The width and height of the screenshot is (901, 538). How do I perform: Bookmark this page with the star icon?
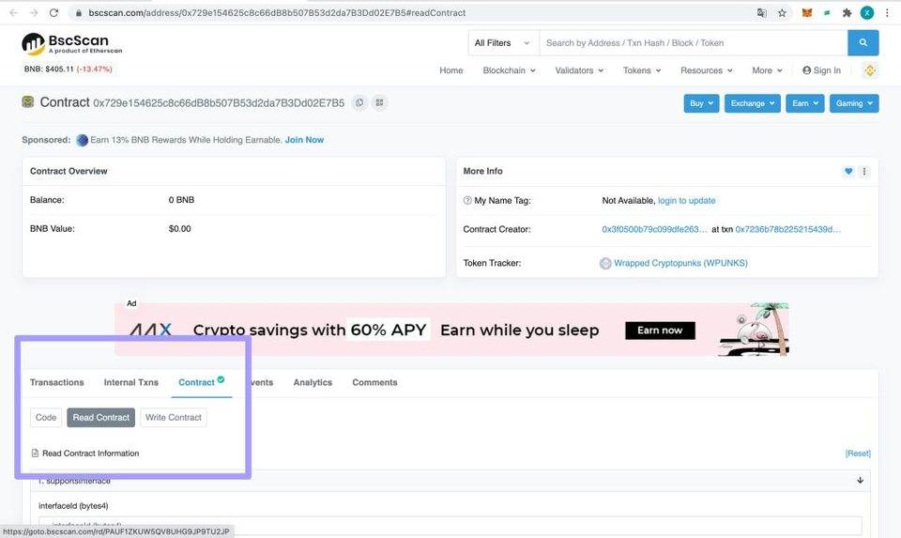782,13
